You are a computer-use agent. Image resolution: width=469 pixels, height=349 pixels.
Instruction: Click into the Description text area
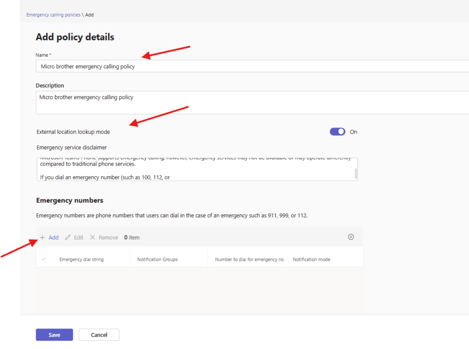252,102
